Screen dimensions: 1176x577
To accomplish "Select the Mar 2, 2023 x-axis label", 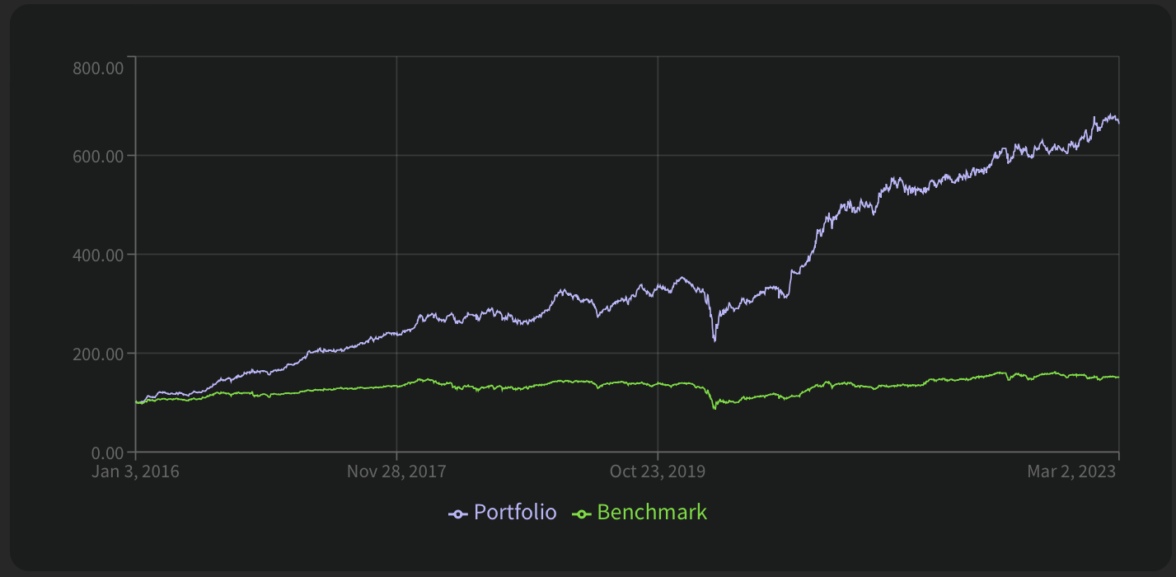I will [x=1071, y=471].
